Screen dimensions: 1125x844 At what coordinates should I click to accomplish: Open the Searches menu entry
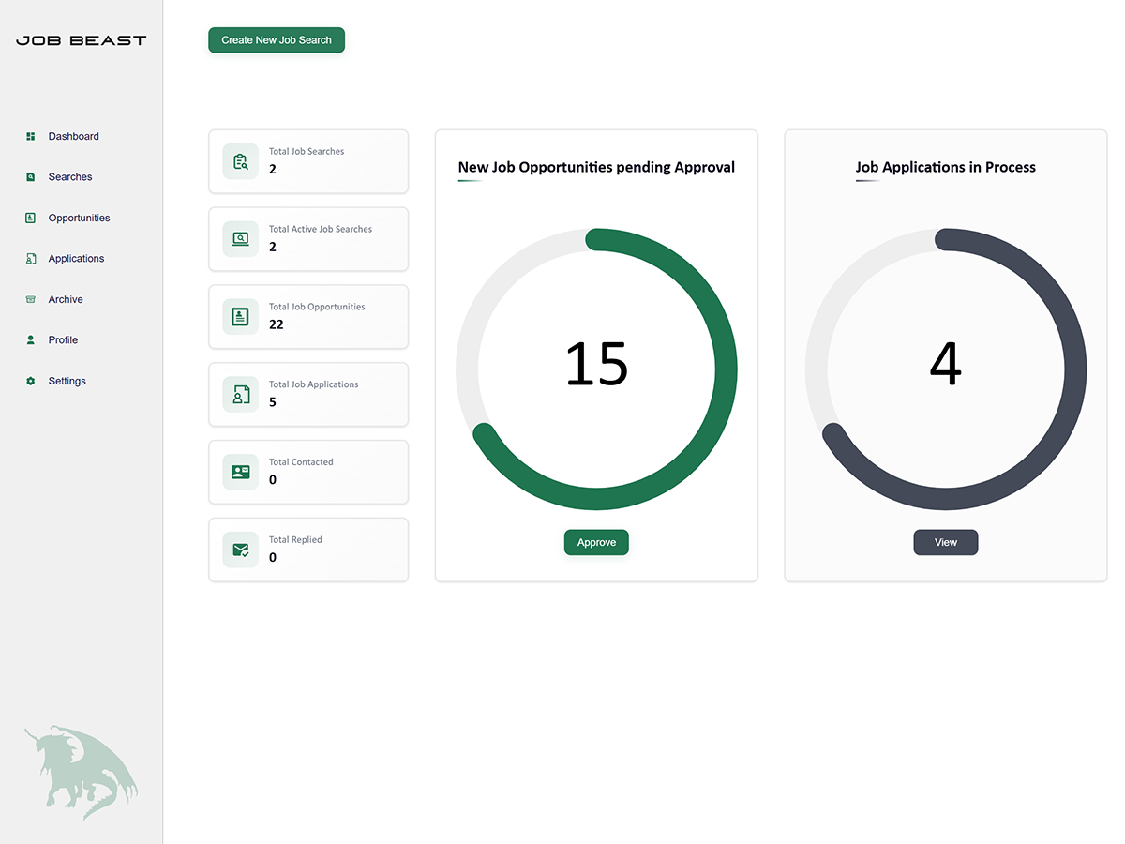pos(70,176)
